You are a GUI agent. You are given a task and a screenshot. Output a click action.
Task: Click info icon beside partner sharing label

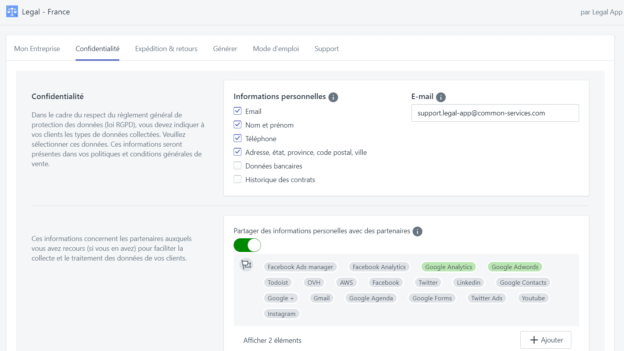pos(417,231)
